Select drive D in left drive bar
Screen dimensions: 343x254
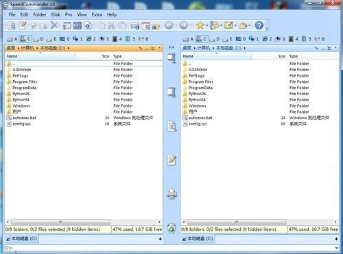pos(38,39)
